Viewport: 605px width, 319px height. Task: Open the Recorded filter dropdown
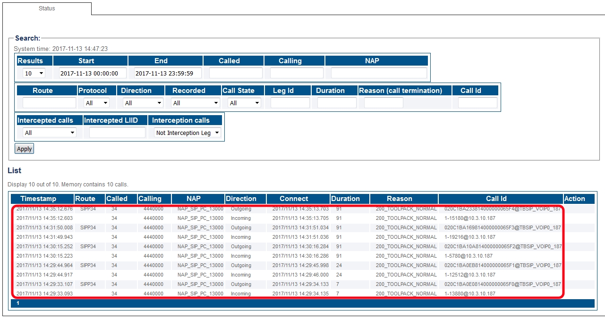pyautogui.click(x=196, y=103)
